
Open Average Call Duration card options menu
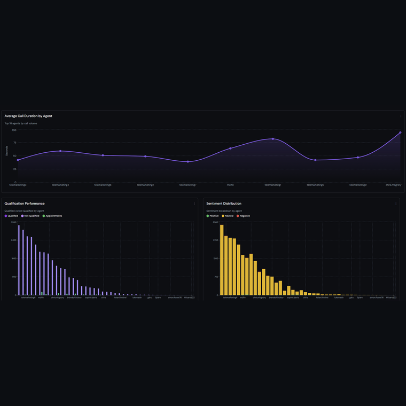coord(401,116)
